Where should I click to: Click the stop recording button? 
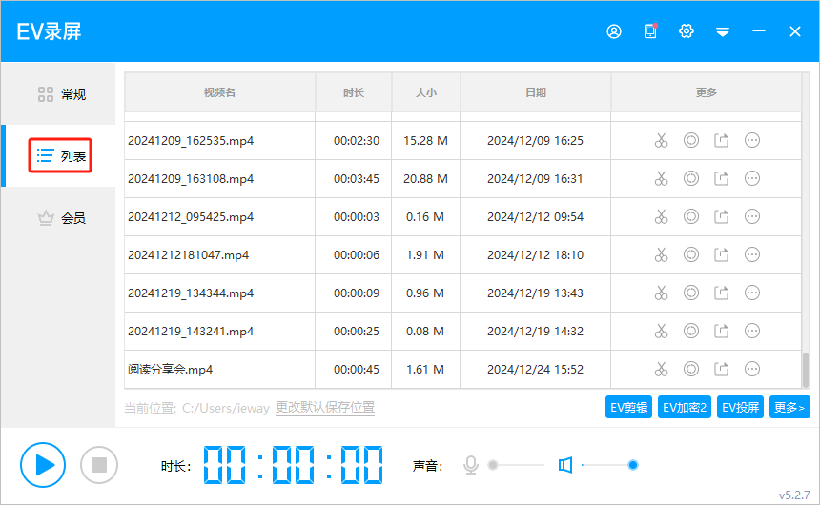point(98,465)
